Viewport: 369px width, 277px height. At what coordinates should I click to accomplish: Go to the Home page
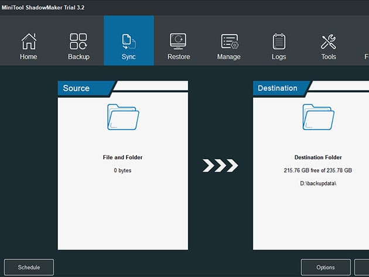(x=28, y=46)
